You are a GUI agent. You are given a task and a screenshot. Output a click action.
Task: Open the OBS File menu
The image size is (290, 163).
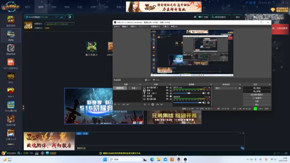click(116, 26)
